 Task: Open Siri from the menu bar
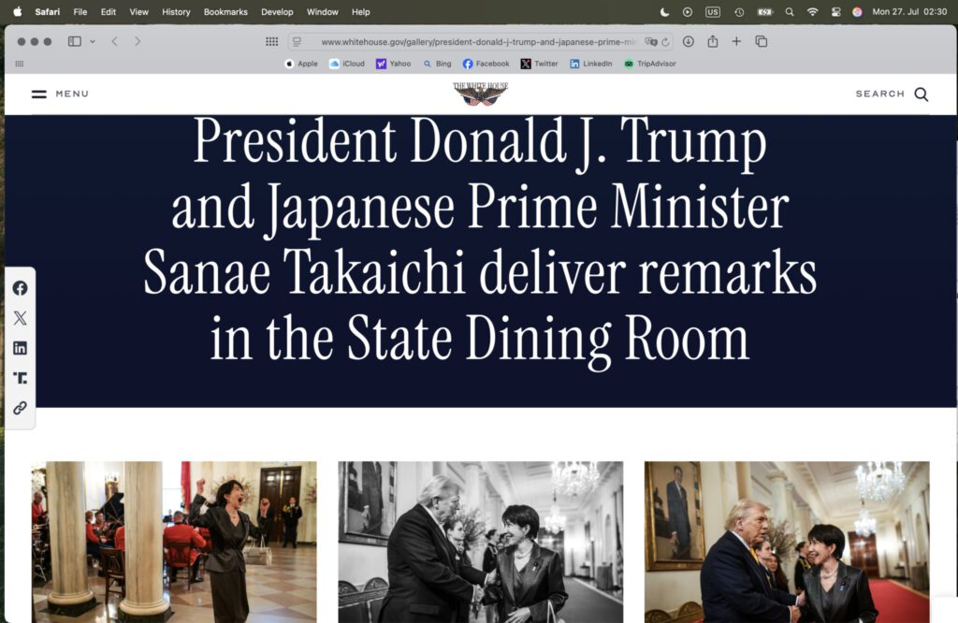point(857,11)
